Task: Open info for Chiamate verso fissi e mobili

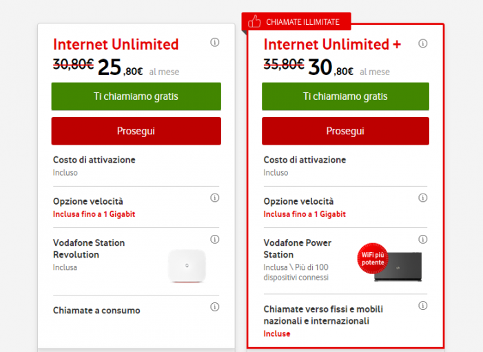Action: [423, 305]
